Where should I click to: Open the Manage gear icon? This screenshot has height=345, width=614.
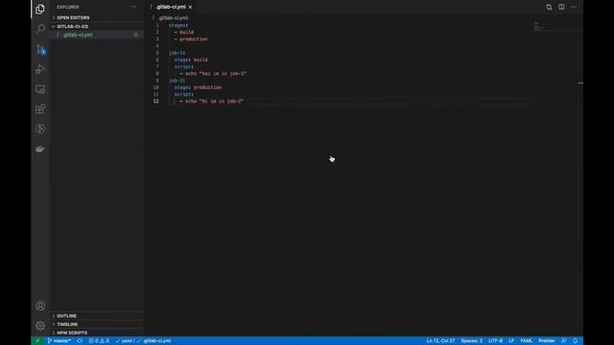pyautogui.click(x=40, y=326)
